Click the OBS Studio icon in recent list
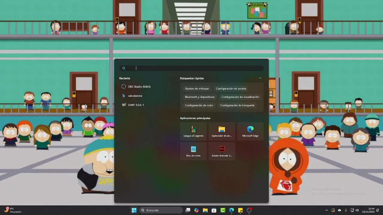383x215 pixels. (124, 87)
